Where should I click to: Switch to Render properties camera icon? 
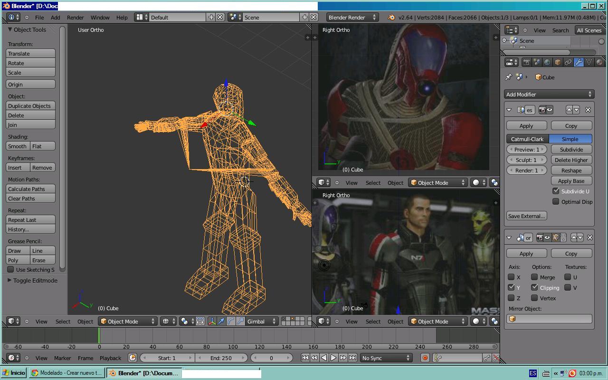coord(526,62)
